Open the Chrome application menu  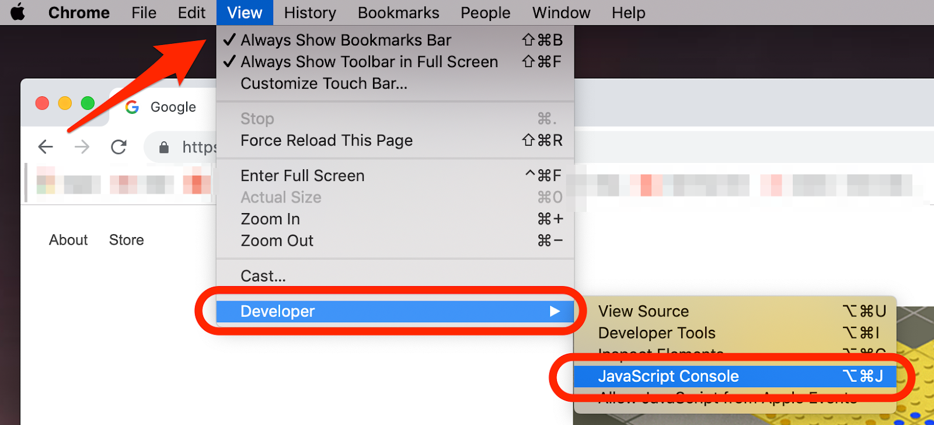79,12
